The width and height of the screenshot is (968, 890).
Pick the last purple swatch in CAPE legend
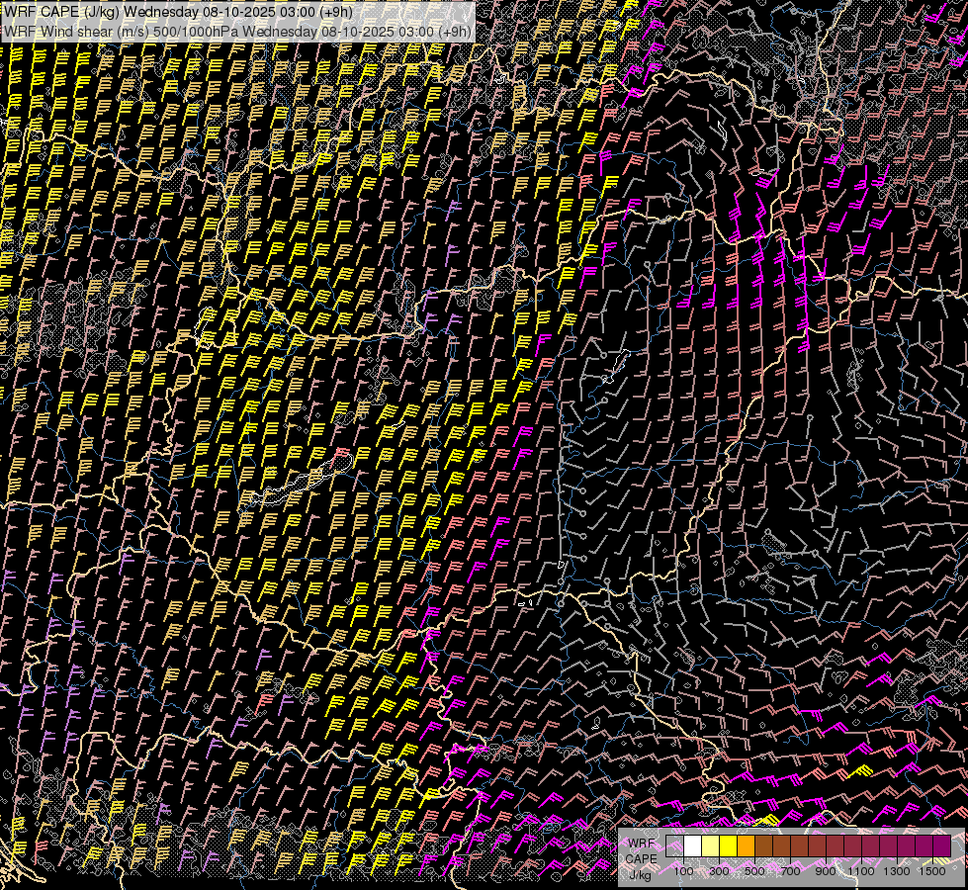pos(941,846)
